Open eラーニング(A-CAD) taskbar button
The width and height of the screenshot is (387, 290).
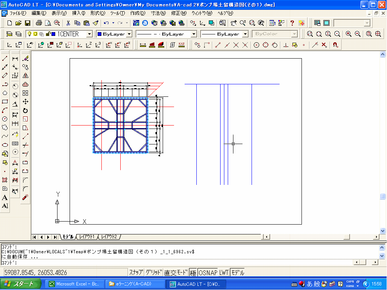(135, 284)
